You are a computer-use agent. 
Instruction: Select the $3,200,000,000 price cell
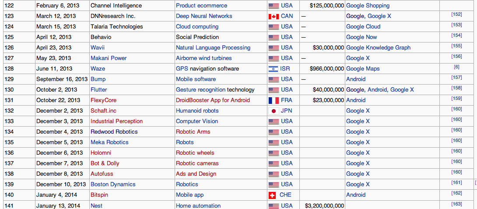[322, 205]
